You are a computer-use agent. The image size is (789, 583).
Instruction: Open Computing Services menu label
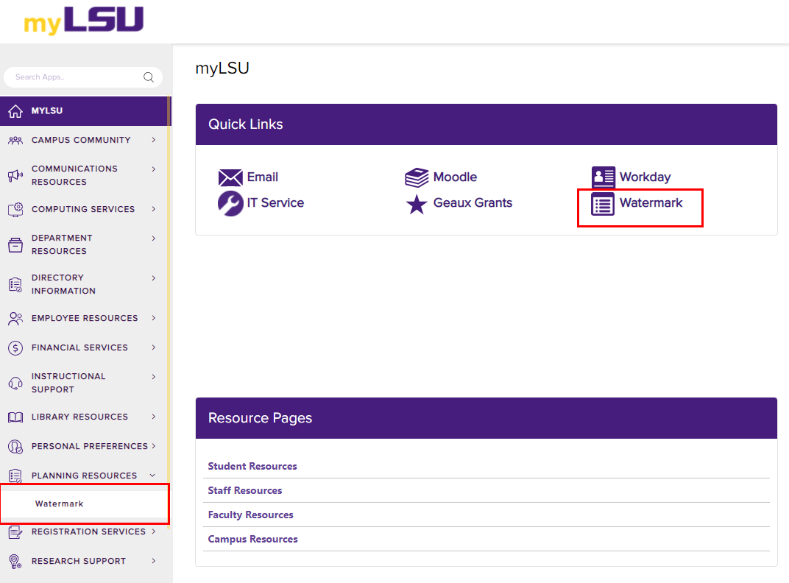pyautogui.click(x=83, y=209)
